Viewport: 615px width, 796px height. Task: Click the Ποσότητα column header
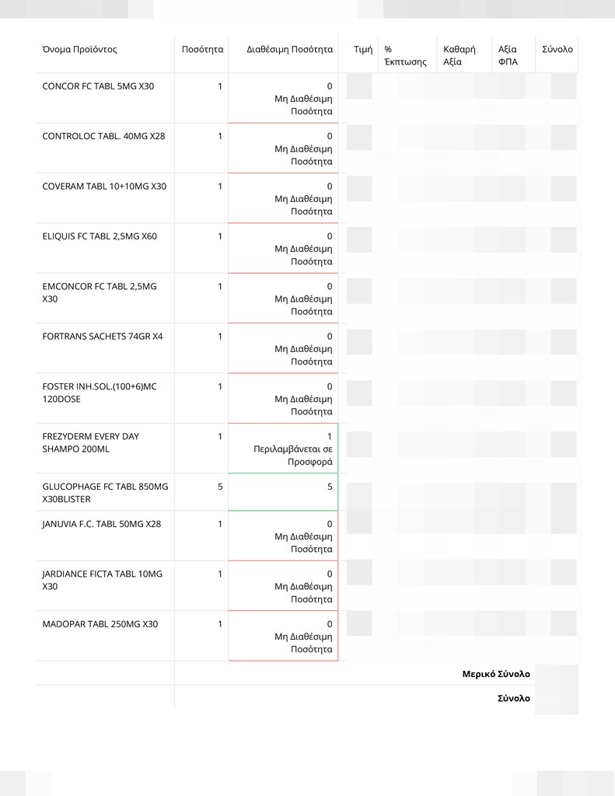202,49
